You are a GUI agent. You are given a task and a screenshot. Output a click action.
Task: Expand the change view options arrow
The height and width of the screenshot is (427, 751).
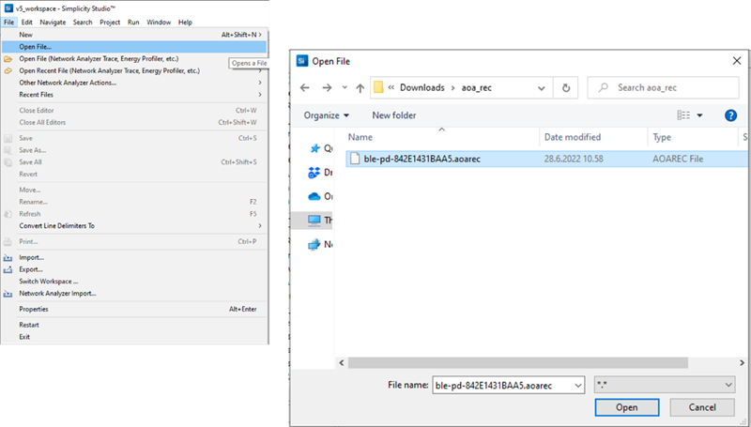(699, 115)
